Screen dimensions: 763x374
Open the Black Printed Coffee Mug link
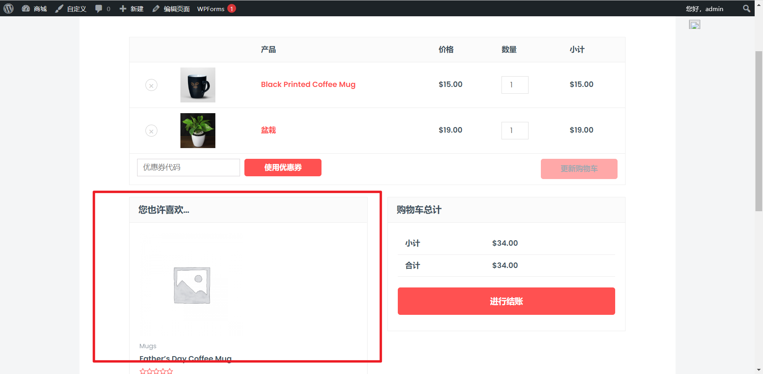pos(308,85)
